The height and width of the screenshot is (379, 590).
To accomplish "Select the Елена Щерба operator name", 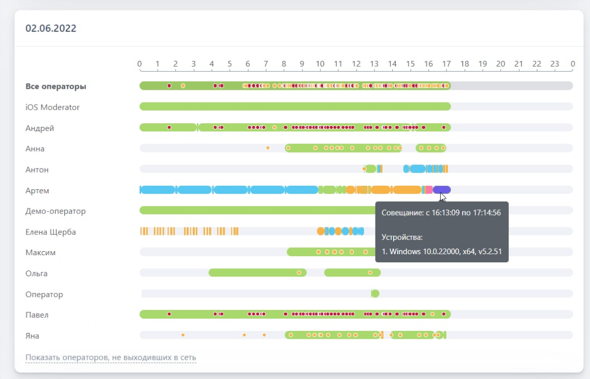I will (x=51, y=232).
